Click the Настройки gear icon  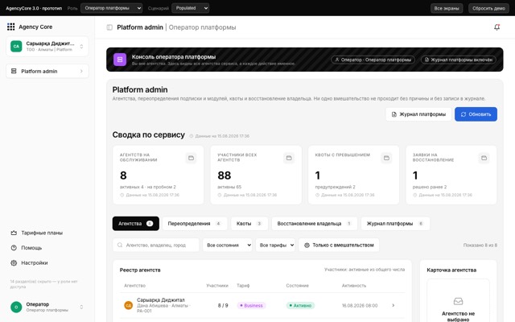click(x=14, y=263)
